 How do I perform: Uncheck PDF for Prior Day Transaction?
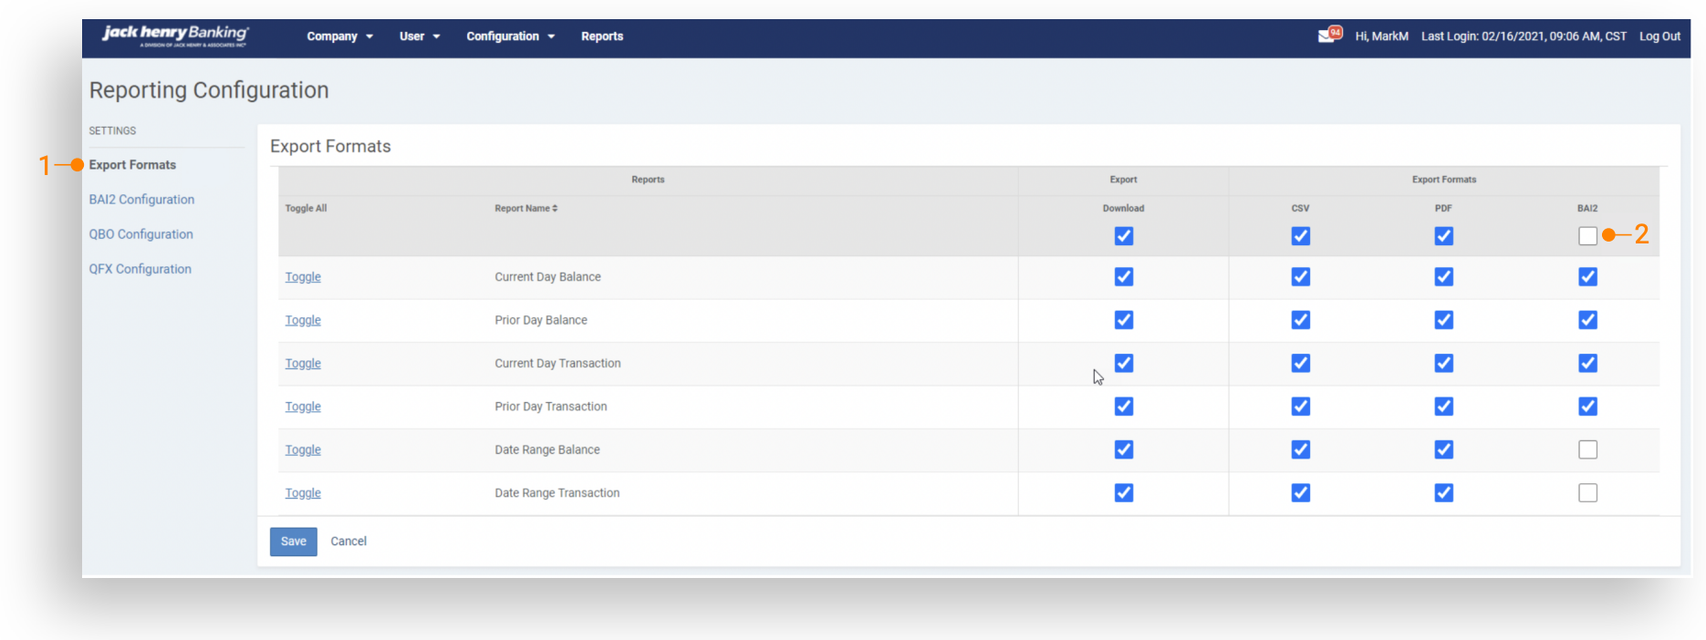[1443, 407]
